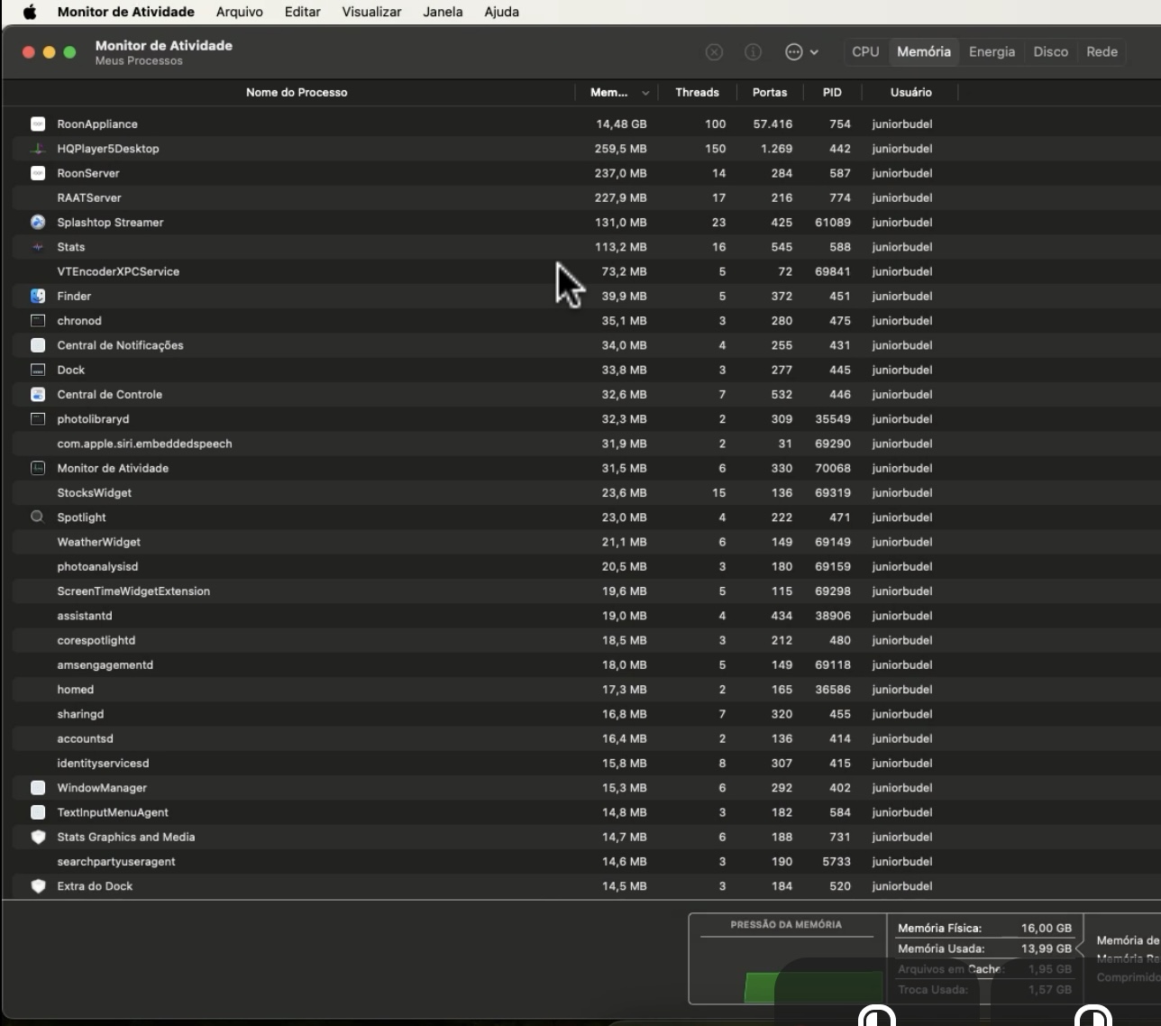Select the Splashtop Streamer icon

[38, 222]
